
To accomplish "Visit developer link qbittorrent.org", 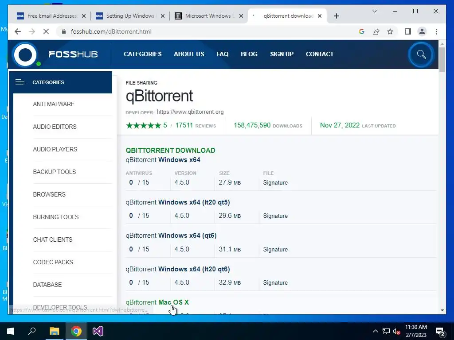I will (x=190, y=112).
